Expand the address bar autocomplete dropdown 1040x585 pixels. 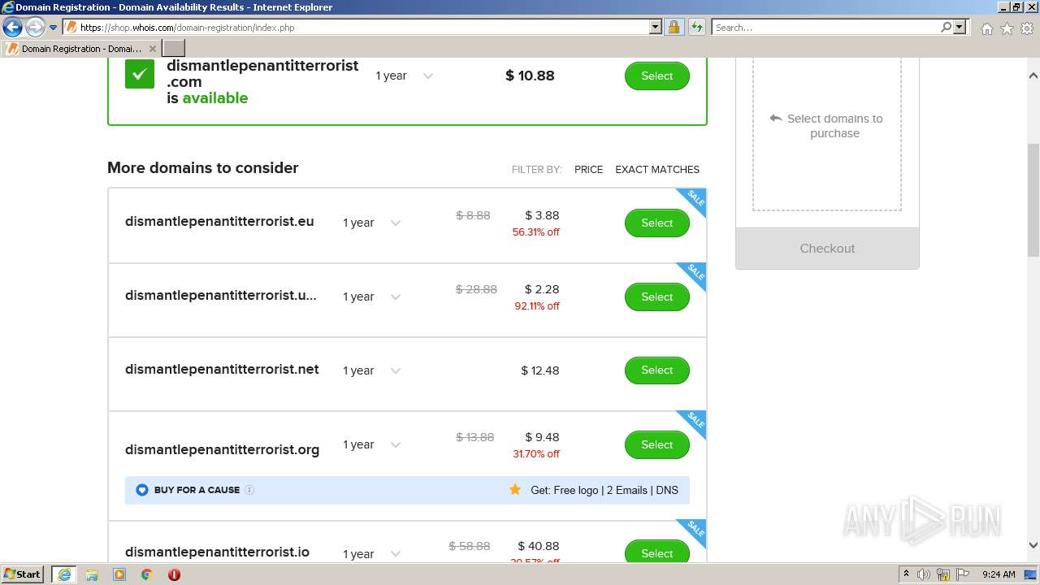656,27
